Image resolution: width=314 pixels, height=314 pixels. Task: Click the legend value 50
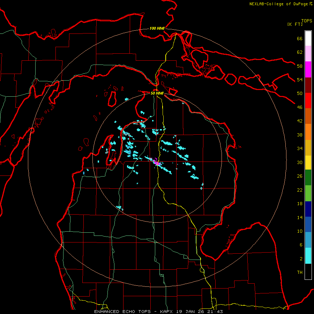(x=300, y=94)
